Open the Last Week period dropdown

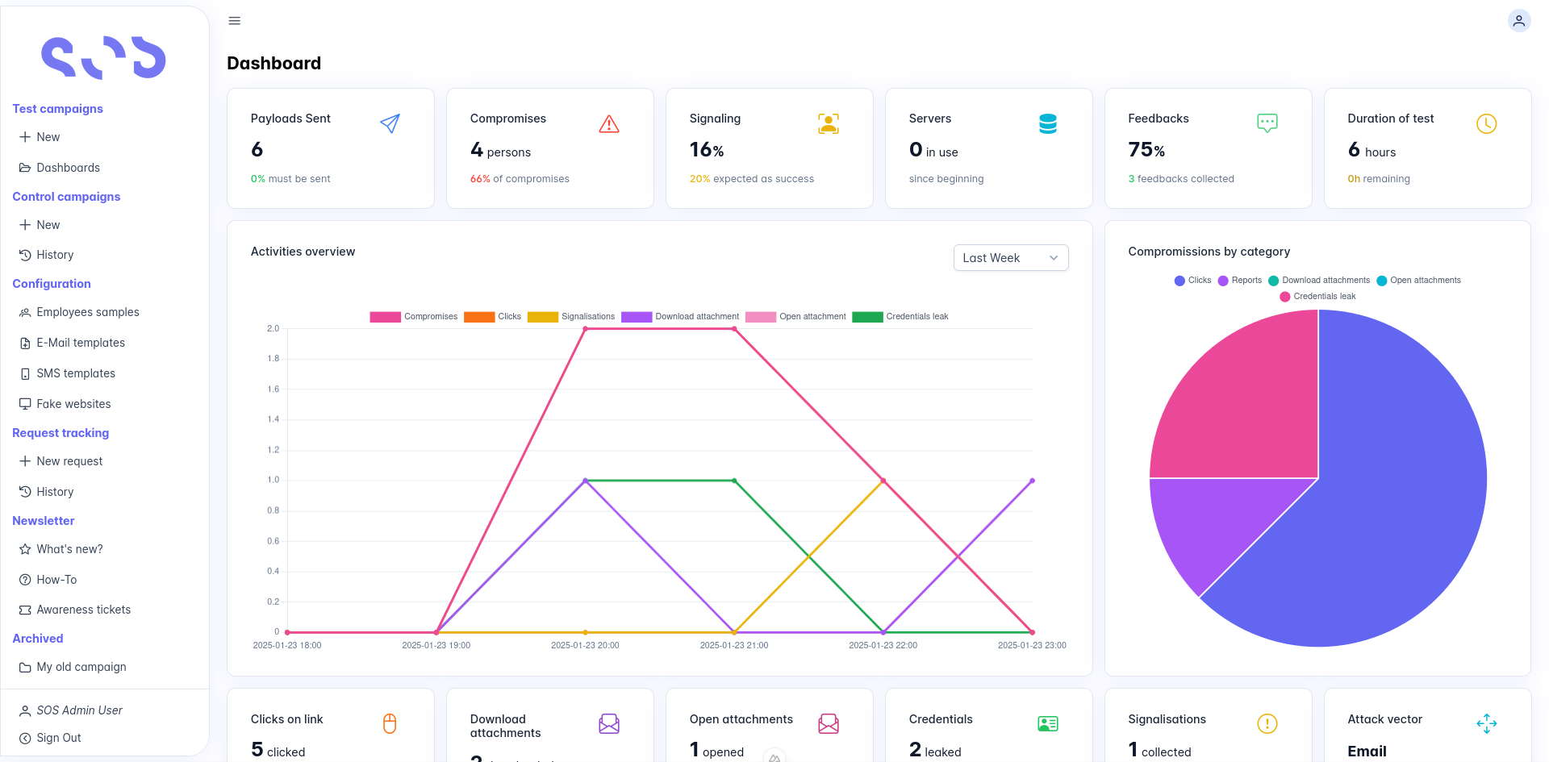pyautogui.click(x=1010, y=258)
